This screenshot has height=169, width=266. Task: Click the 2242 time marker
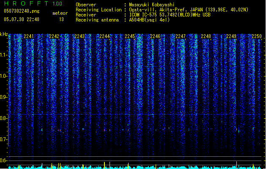tap(54, 36)
